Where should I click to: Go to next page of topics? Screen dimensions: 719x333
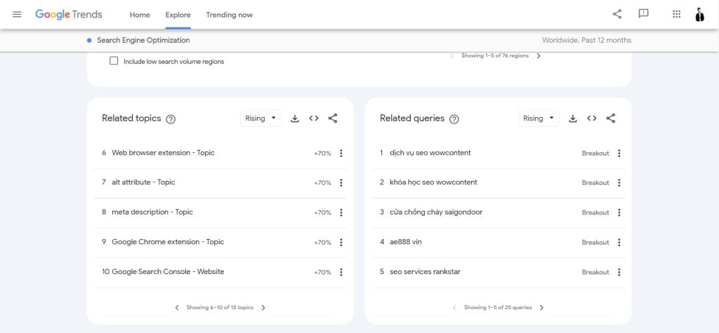pyautogui.click(x=263, y=308)
